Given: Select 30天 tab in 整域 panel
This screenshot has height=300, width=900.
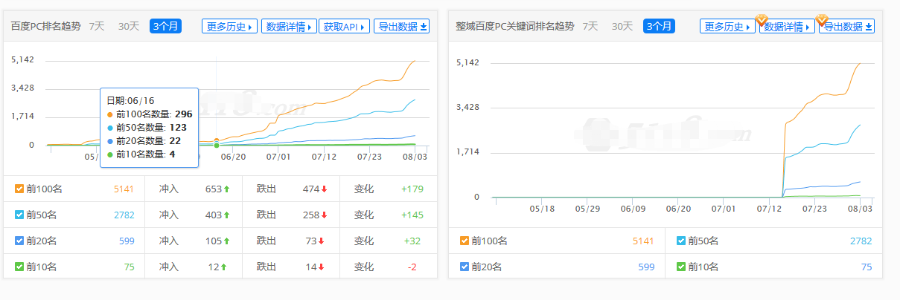Looking at the screenshot, I should (x=622, y=26).
